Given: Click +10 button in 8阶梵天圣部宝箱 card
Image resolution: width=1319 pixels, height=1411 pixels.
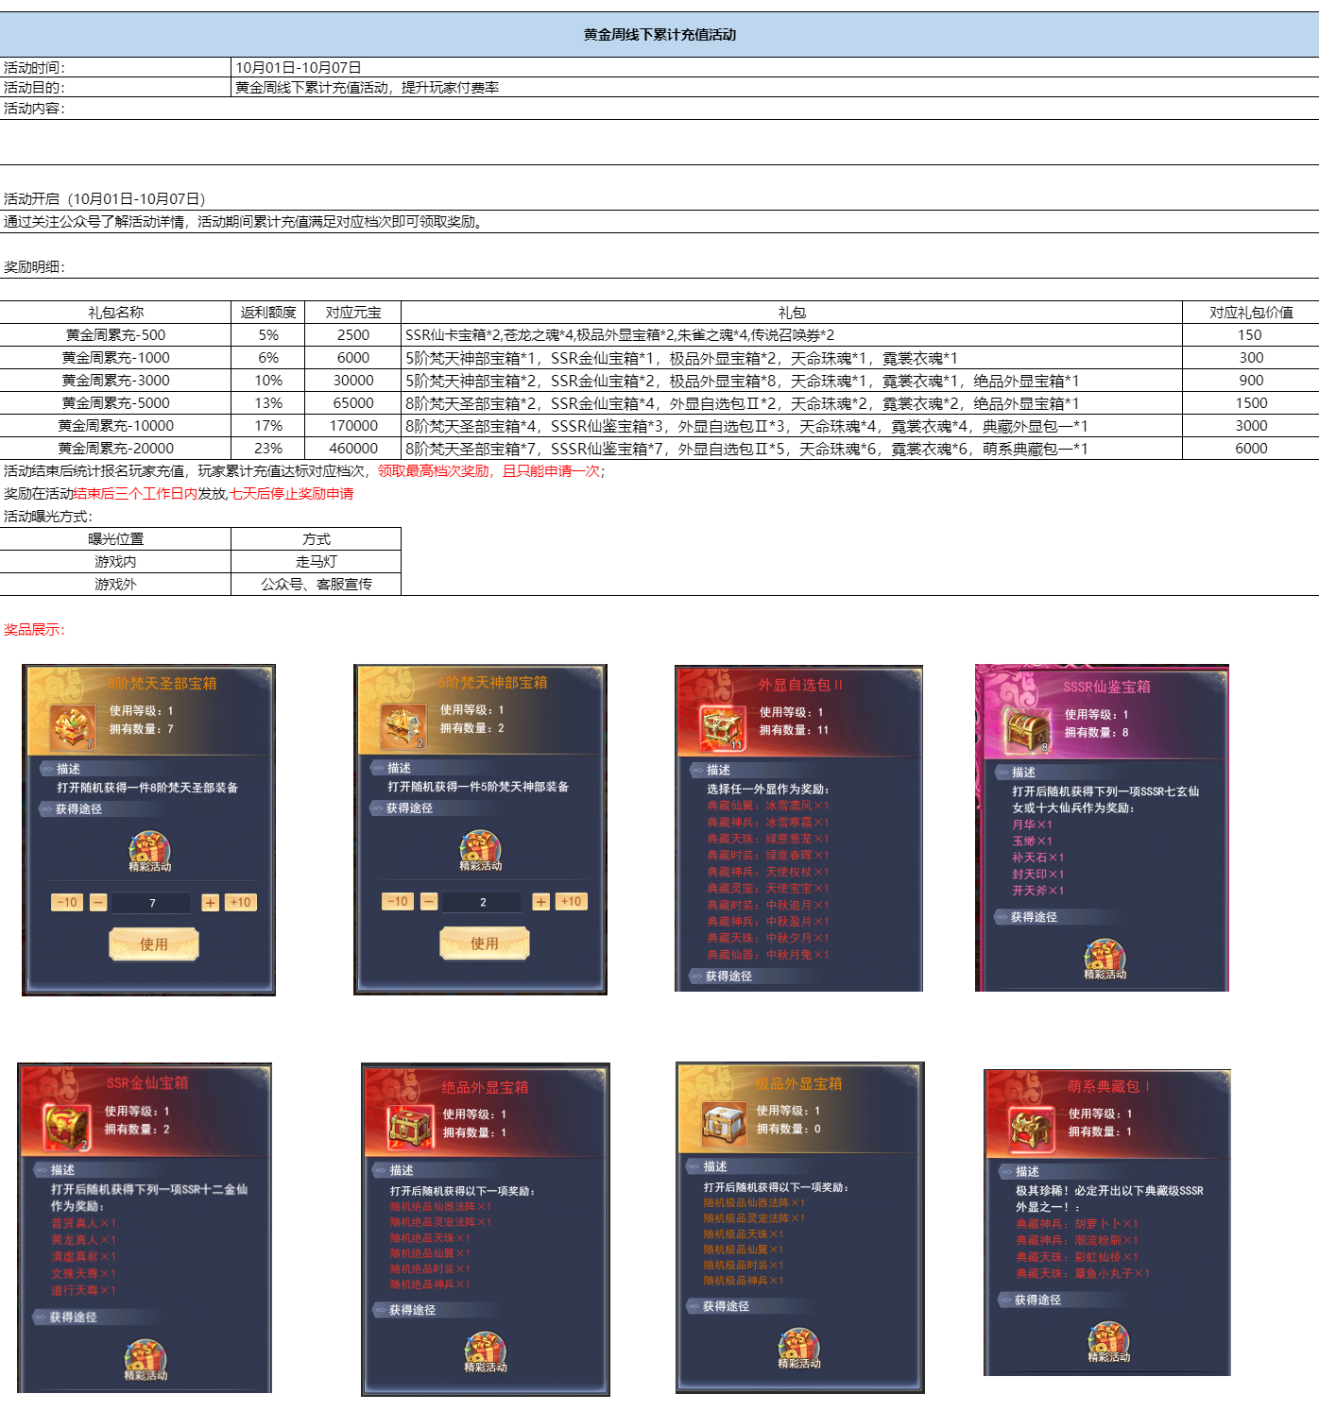Looking at the screenshot, I should coord(241,902).
